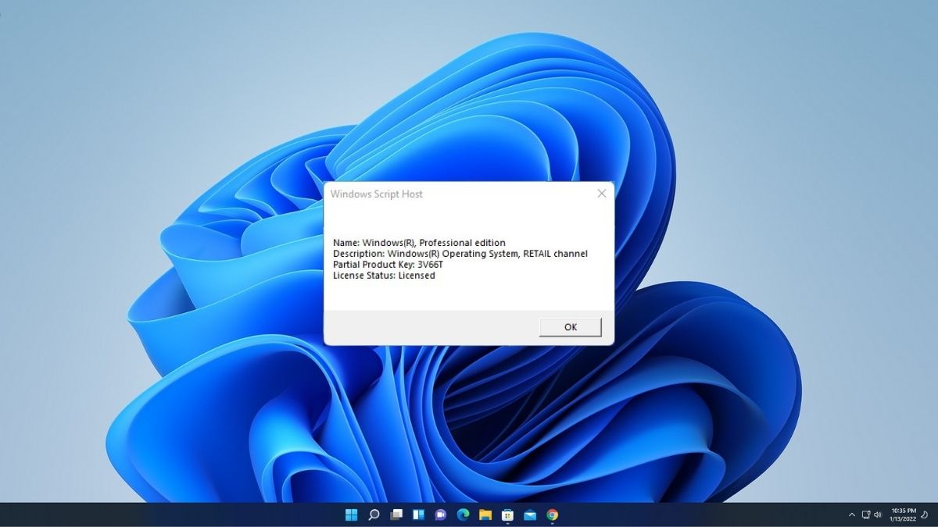938x527 pixels.
Task: Open Windows Search
Action: click(374, 515)
